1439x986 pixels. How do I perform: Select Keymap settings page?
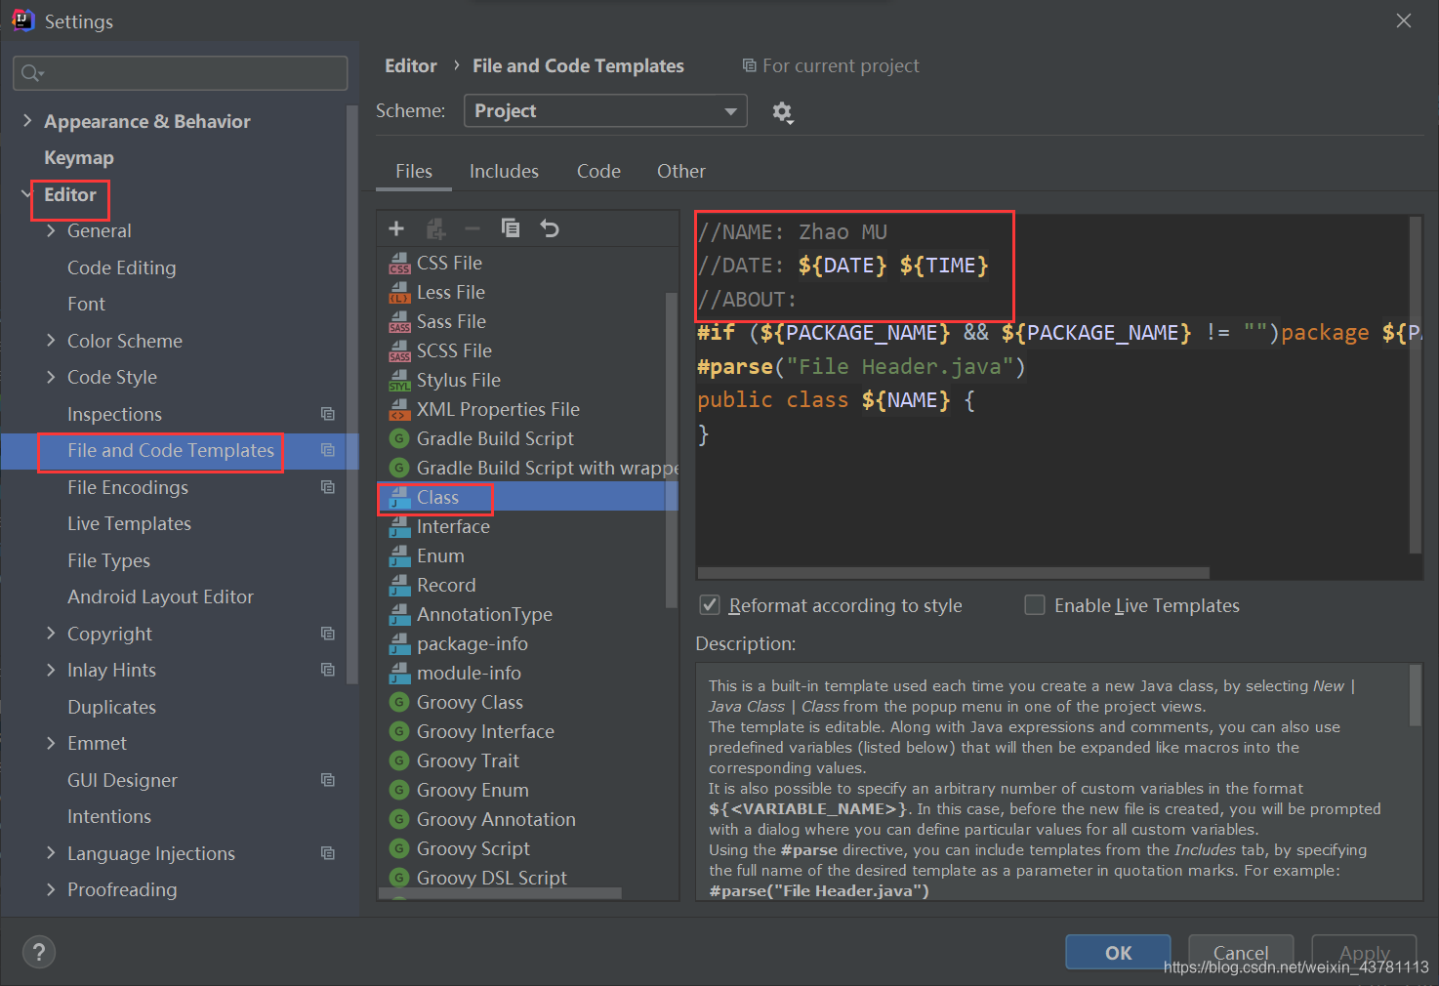point(79,157)
